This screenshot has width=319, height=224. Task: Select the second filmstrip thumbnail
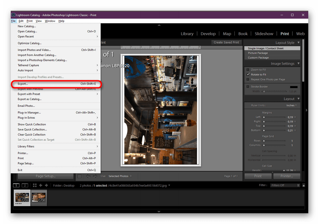point(39,198)
